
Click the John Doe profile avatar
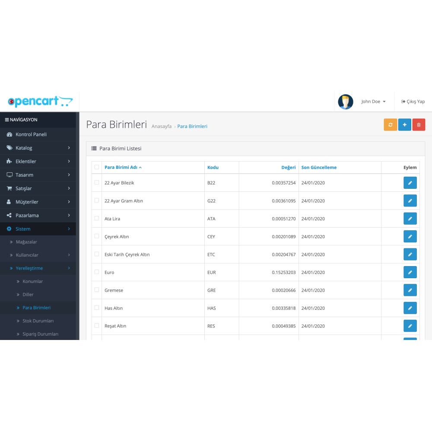(345, 101)
